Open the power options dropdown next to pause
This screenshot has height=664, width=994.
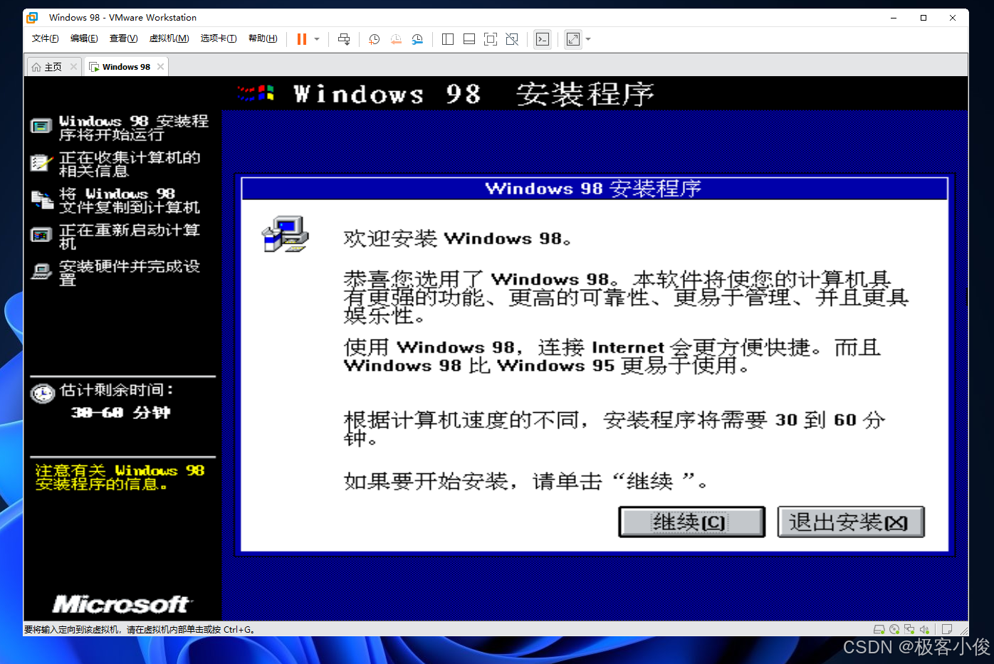[317, 39]
